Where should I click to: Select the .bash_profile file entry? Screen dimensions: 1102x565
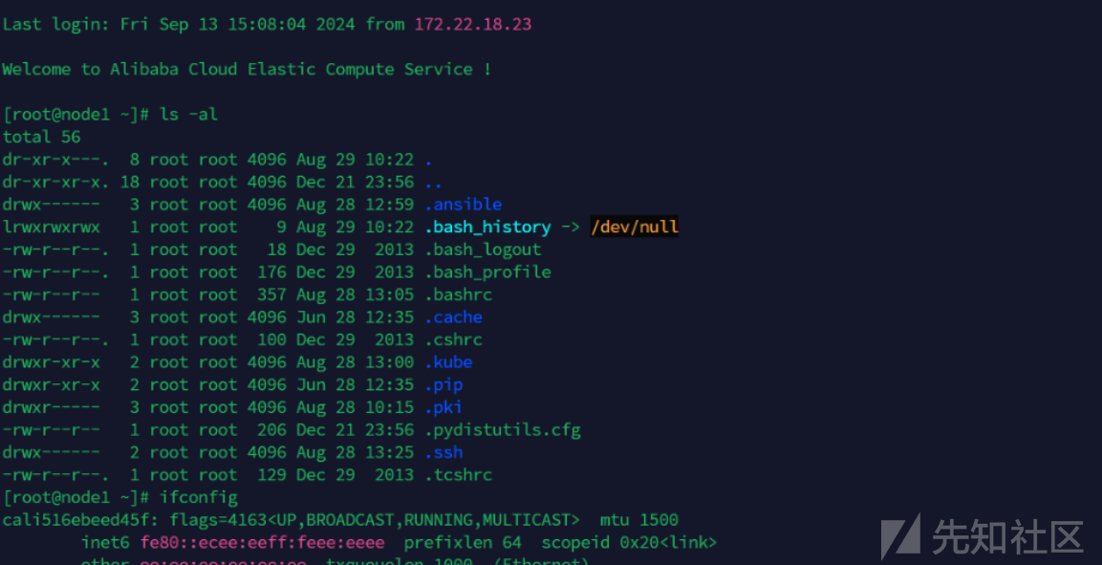487,272
